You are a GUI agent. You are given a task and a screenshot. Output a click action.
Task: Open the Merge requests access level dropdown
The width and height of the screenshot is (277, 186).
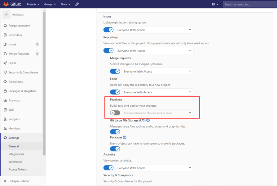(x=157, y=71)
